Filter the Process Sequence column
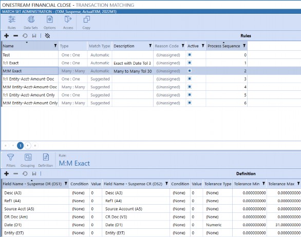This screenshot has width=301, height=237. click(244, 46)
